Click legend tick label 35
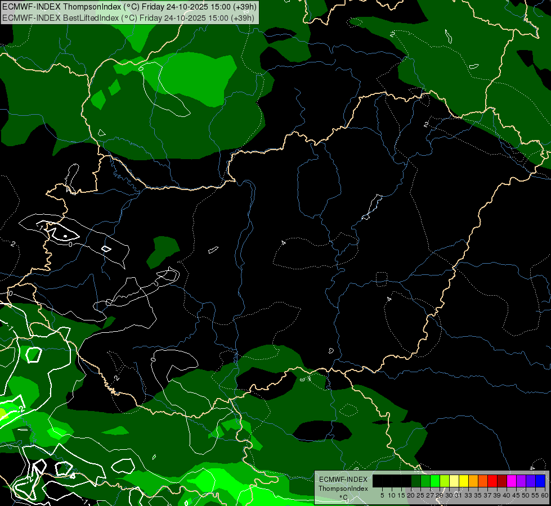This screenshot has height=506, width=551. tap(478, 495)
